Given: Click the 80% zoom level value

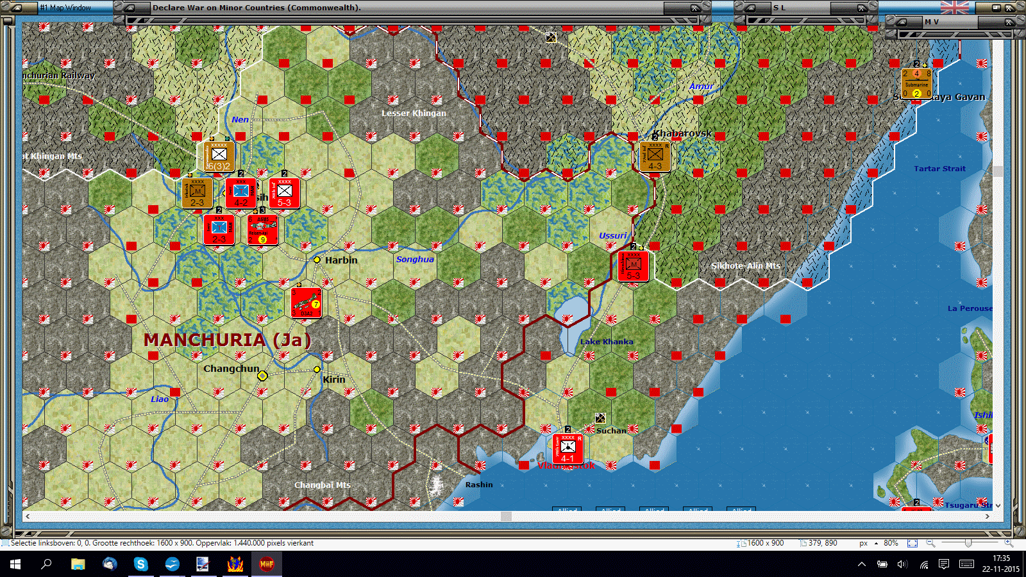Looking at the screenshot, I should pos(891,543).
